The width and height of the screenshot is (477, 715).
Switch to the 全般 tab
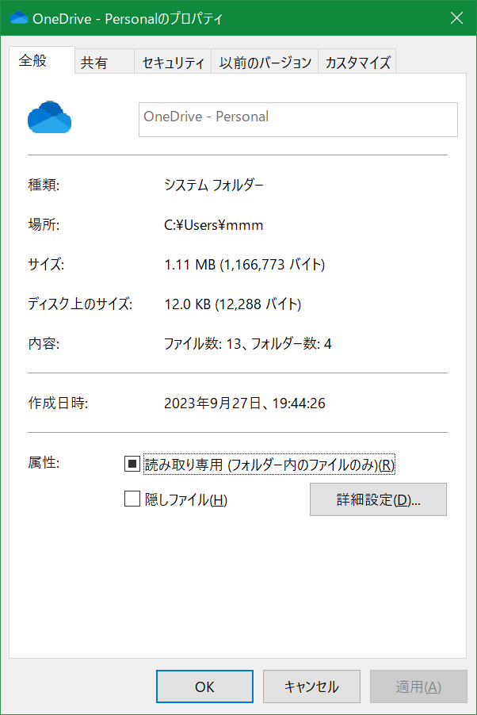42,60
